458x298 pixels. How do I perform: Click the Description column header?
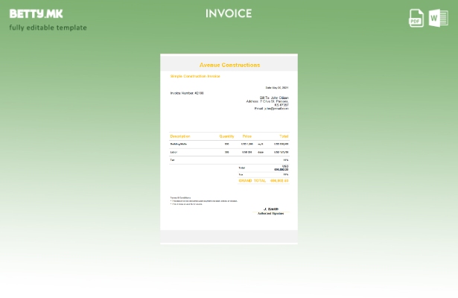click(180, 136)
